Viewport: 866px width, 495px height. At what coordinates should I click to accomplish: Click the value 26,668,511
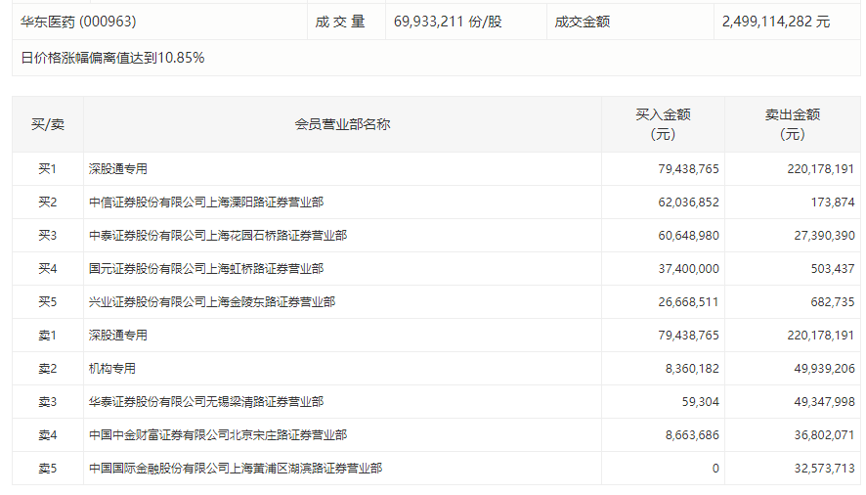(x=688, y=301)
